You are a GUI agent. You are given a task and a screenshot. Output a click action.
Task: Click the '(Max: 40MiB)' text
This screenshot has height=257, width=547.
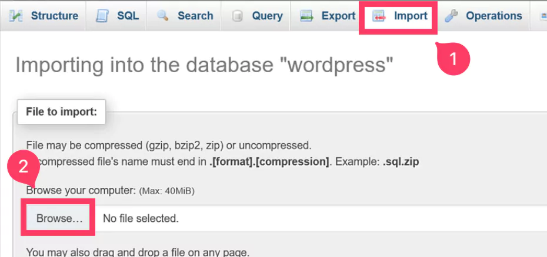(x=167, y=191)
